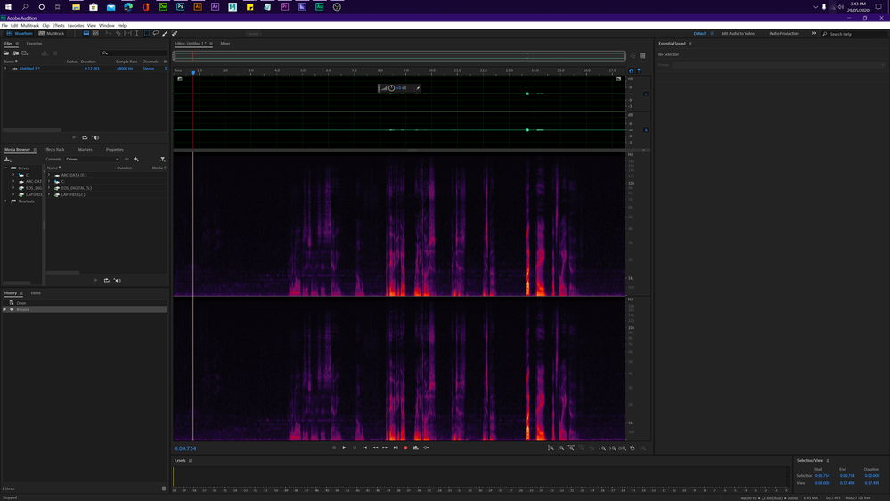Click the zoom navigator overview bar
The width and height of the screenshot is (890, 501).
click(x=400, y=55)
